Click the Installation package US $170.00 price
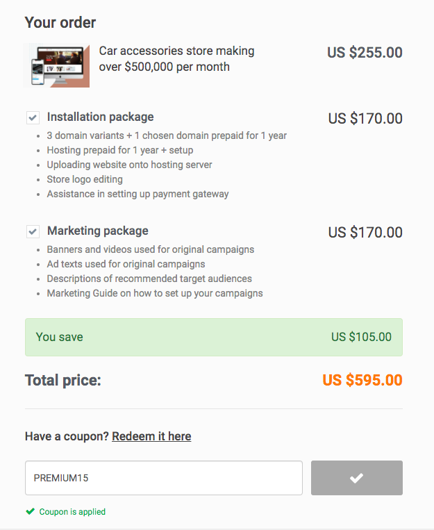Viewport: 434px width, 530px height. pos(365,119)
